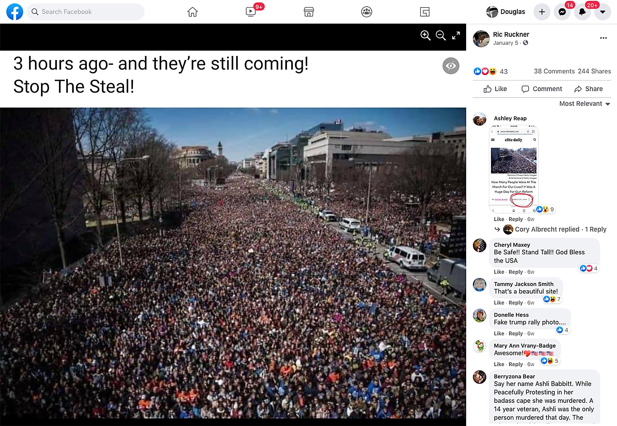Viewport: 617px width, 426px height.
Task: Like Cheryl Maxey's comment
Action: pos(499,272)
